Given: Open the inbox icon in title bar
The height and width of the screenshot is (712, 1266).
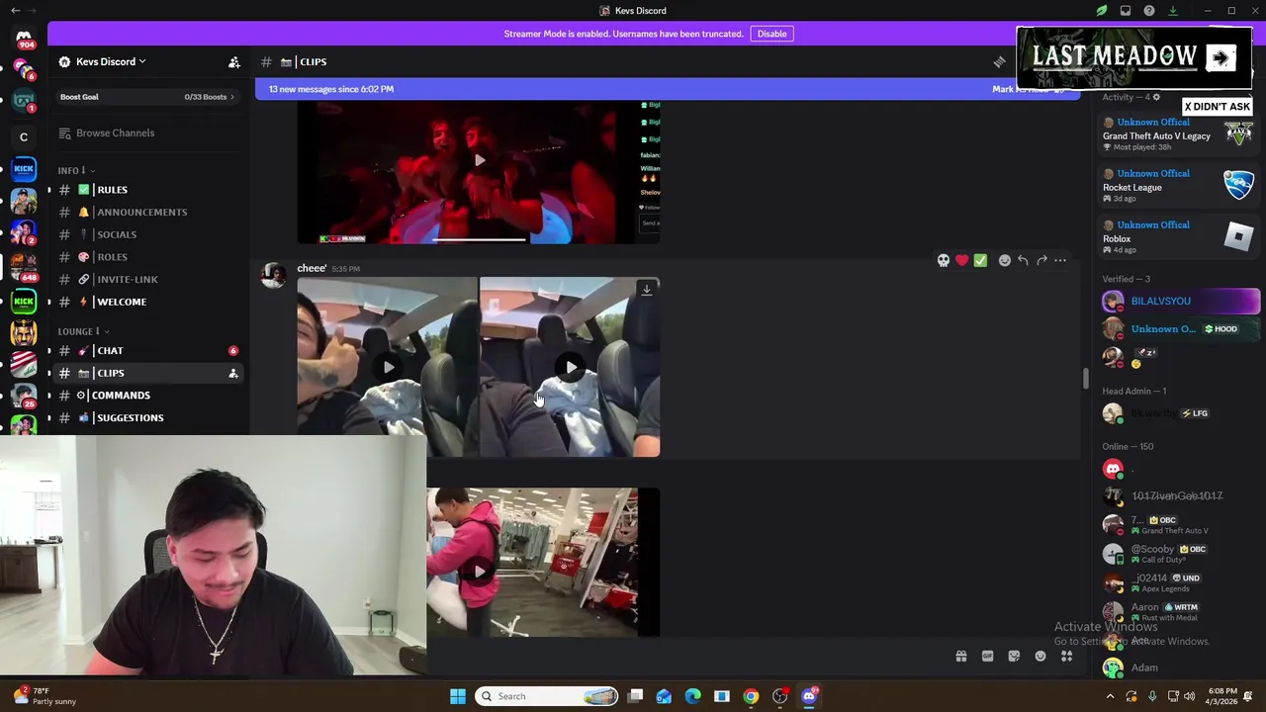Looking at the screenshot, I should pos(1126,11).
